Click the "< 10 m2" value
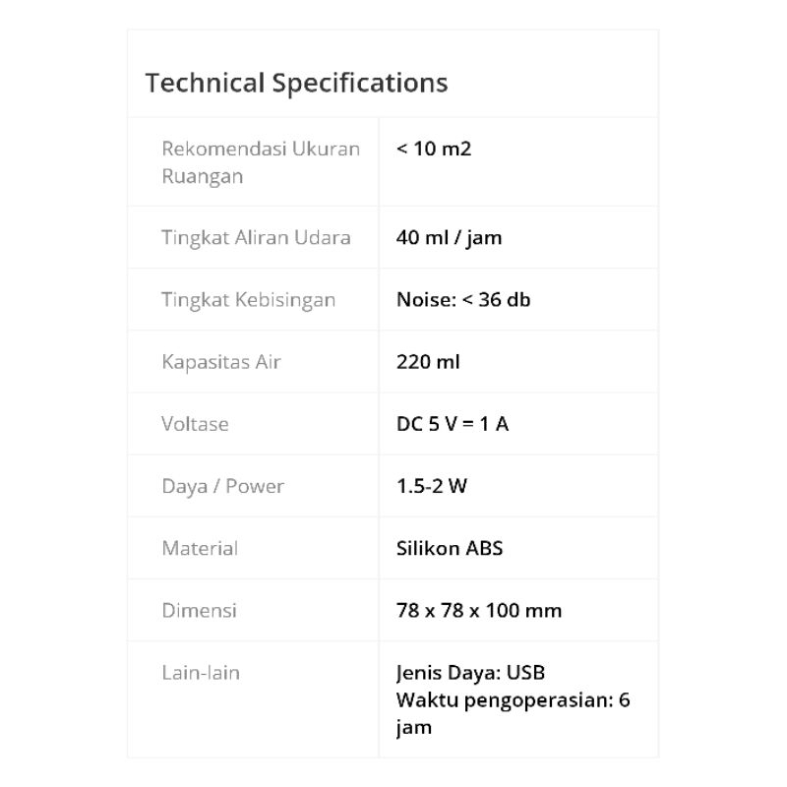787x787 pixels. point(434,150)
